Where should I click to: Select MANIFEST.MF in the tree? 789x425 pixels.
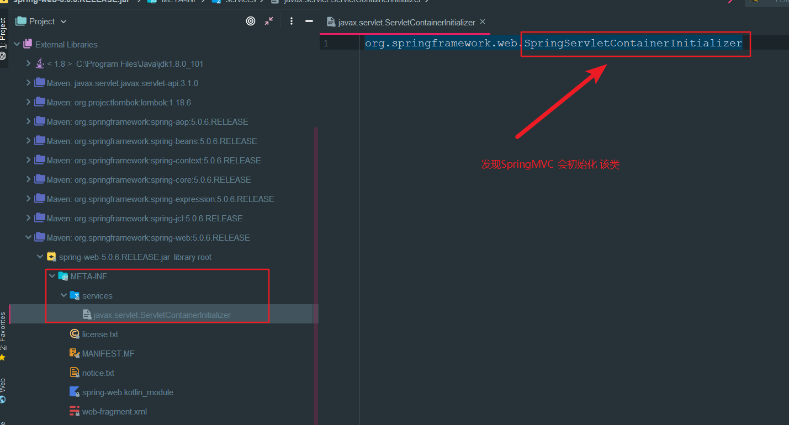108,354
